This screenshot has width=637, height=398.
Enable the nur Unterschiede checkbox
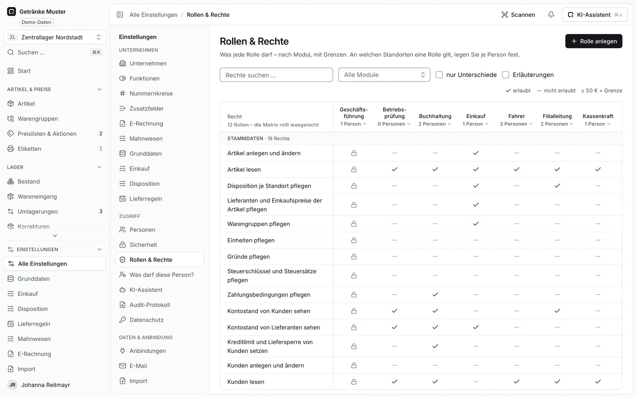point(439,75)
